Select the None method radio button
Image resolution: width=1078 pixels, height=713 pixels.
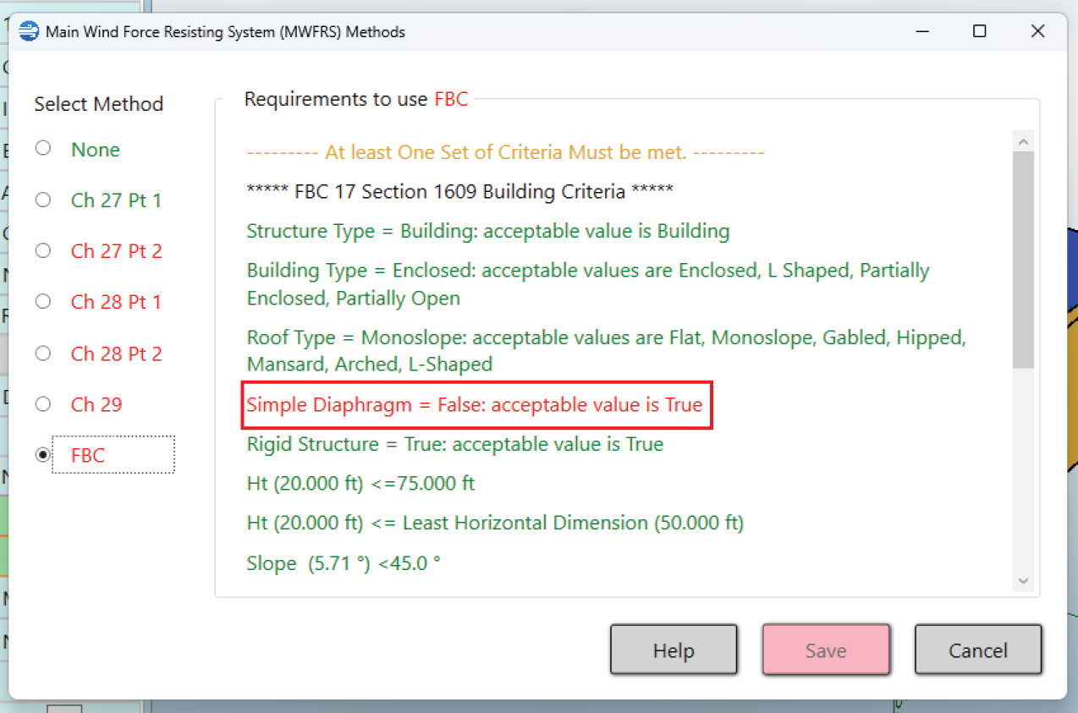tap(43, 149)
